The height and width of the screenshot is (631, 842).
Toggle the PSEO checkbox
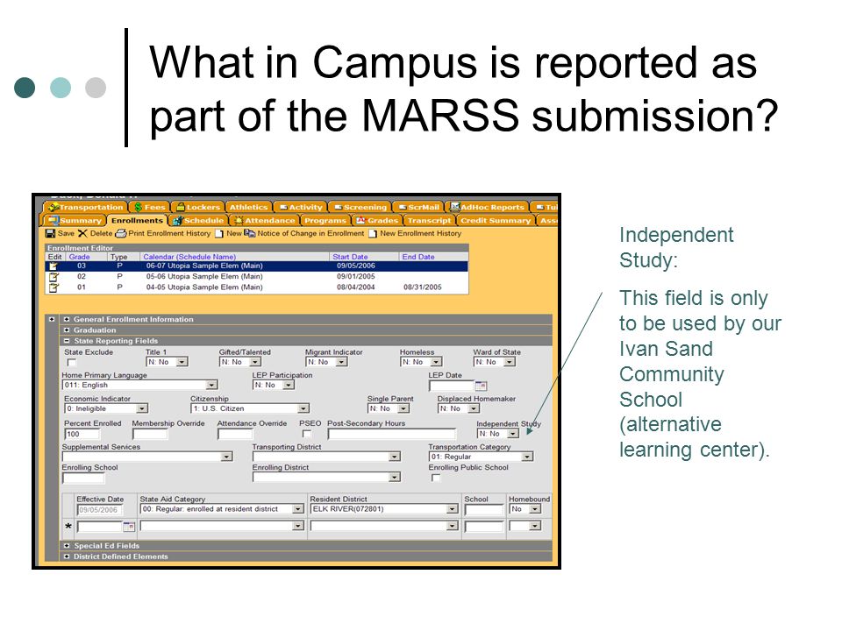[307, 434]
